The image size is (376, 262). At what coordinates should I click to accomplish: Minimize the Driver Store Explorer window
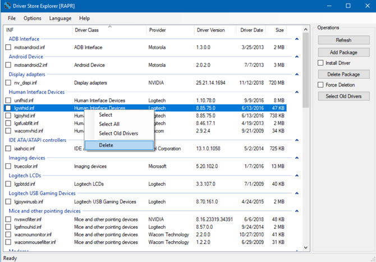329,6
